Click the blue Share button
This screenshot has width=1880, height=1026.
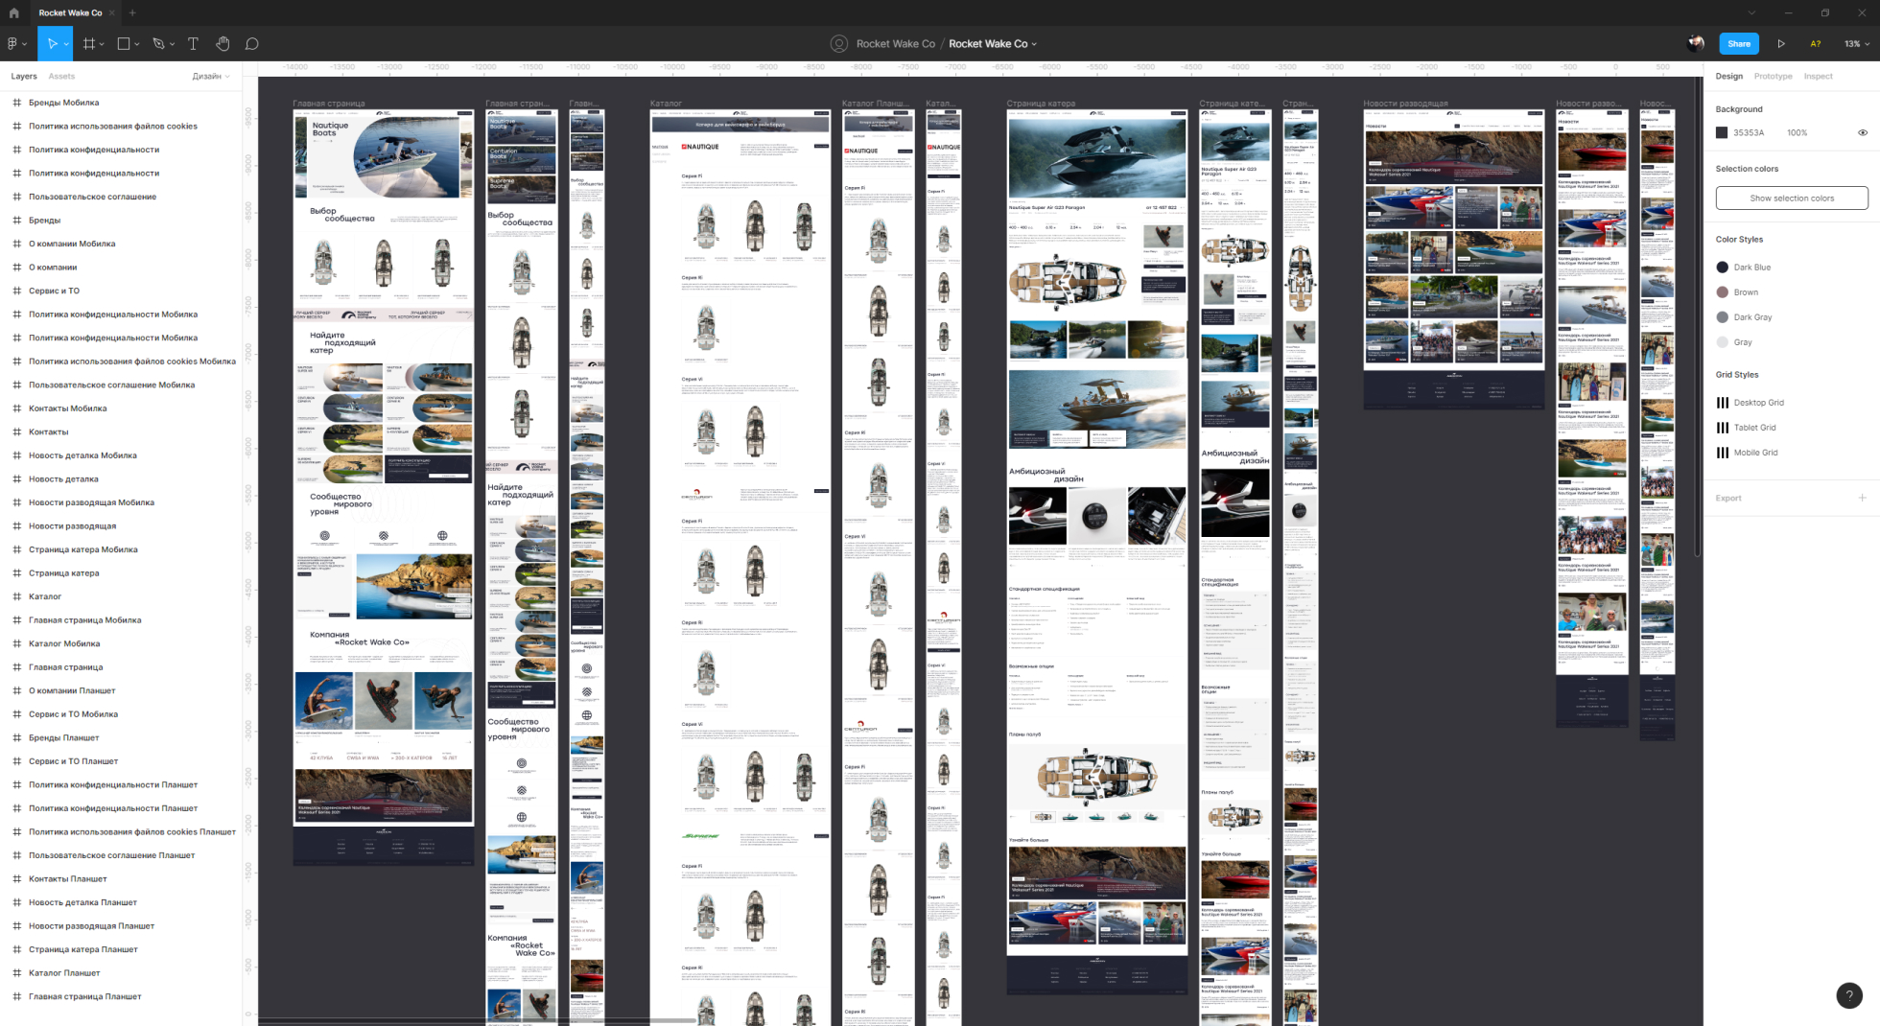[x=1738, y=44]
